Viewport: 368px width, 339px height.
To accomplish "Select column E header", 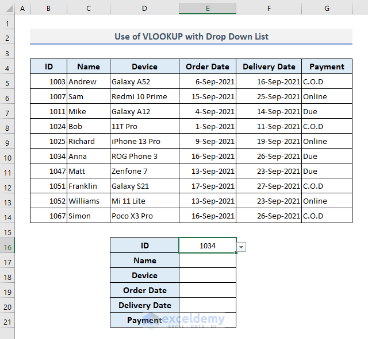I will [208, 9].
